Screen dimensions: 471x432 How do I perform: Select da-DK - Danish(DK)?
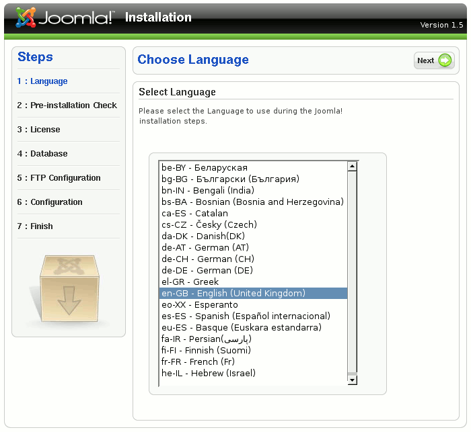pyautogui.click(x=253, y=236)
